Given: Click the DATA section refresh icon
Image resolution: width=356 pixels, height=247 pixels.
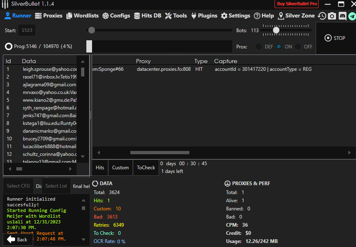Looking at the screenshot, I should point(95,183).
